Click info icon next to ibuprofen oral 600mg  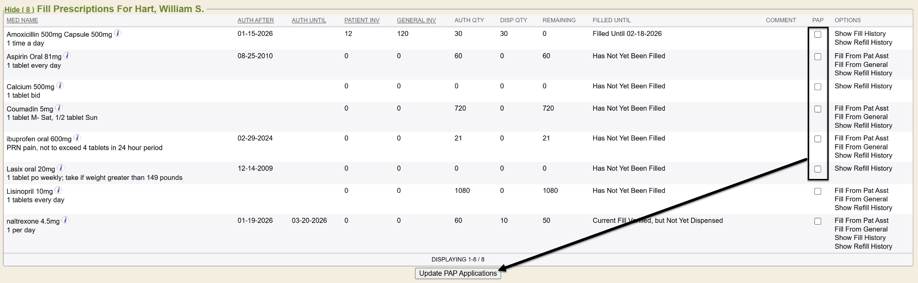tap(77, 138)
